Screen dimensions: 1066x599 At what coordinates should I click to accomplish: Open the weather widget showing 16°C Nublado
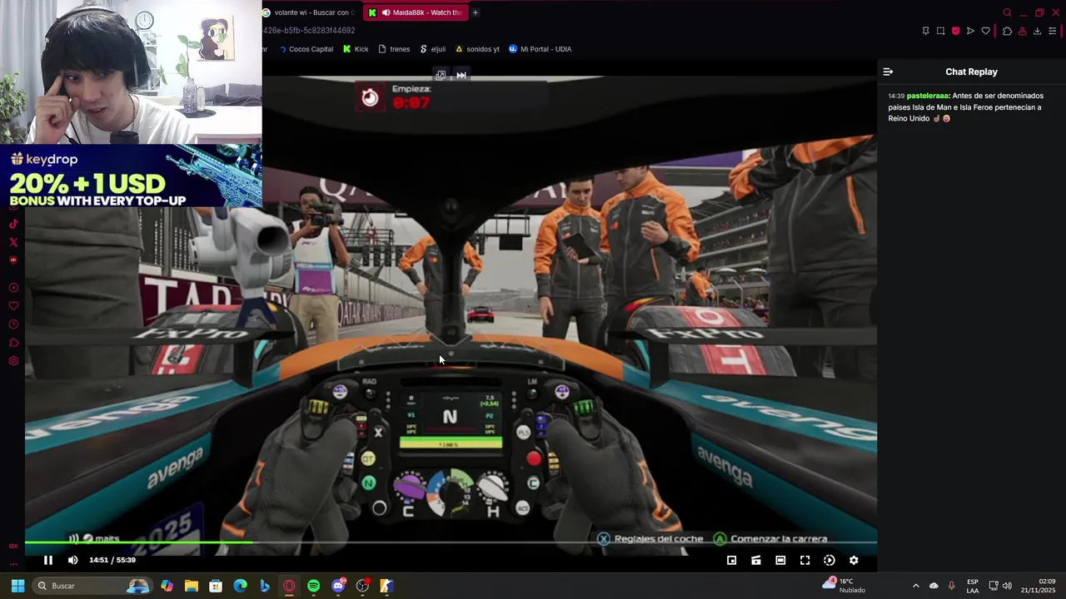click(x=845, y=586)
